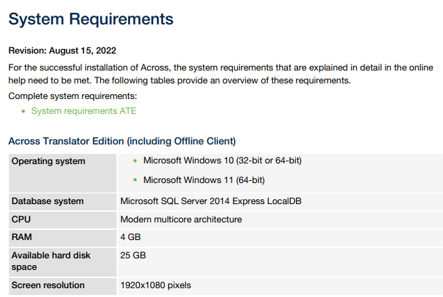
Task: Select the System Requirements page heading
Action: point(91,19)
